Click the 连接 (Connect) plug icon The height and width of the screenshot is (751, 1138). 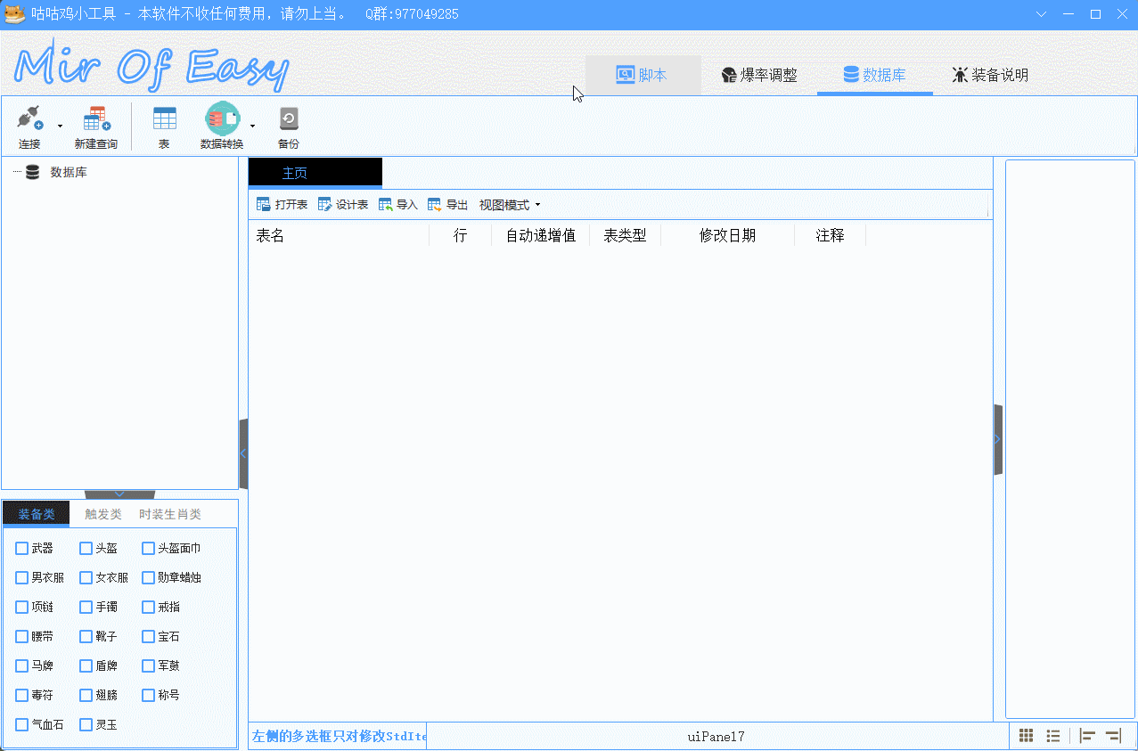point(29,118)
